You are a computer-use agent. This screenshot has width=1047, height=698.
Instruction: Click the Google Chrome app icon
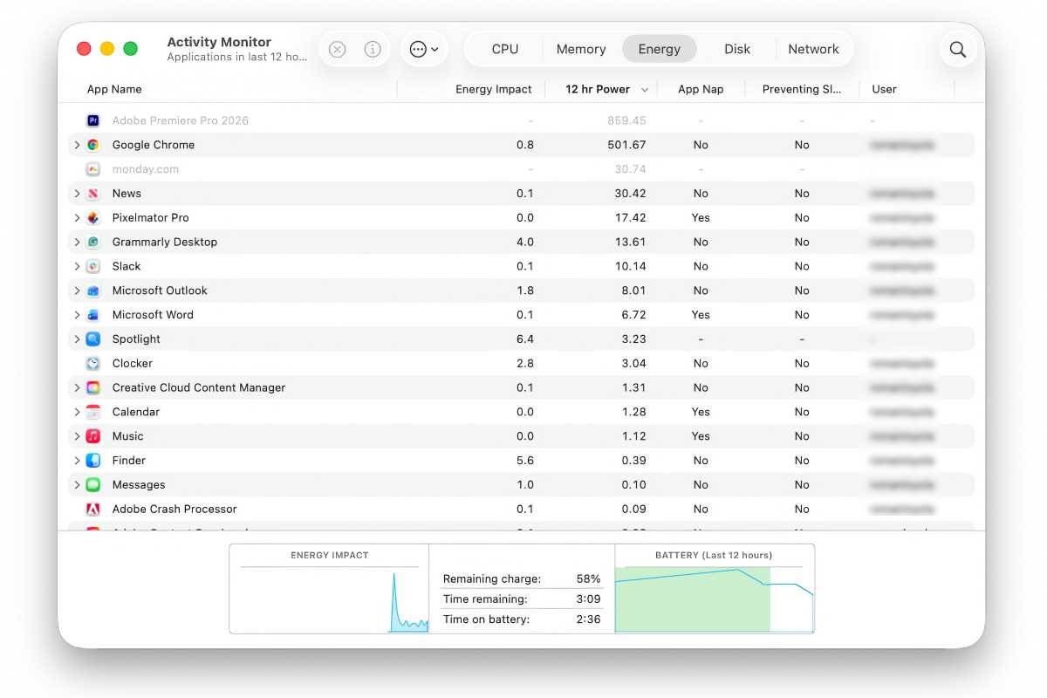pos(93,145)
